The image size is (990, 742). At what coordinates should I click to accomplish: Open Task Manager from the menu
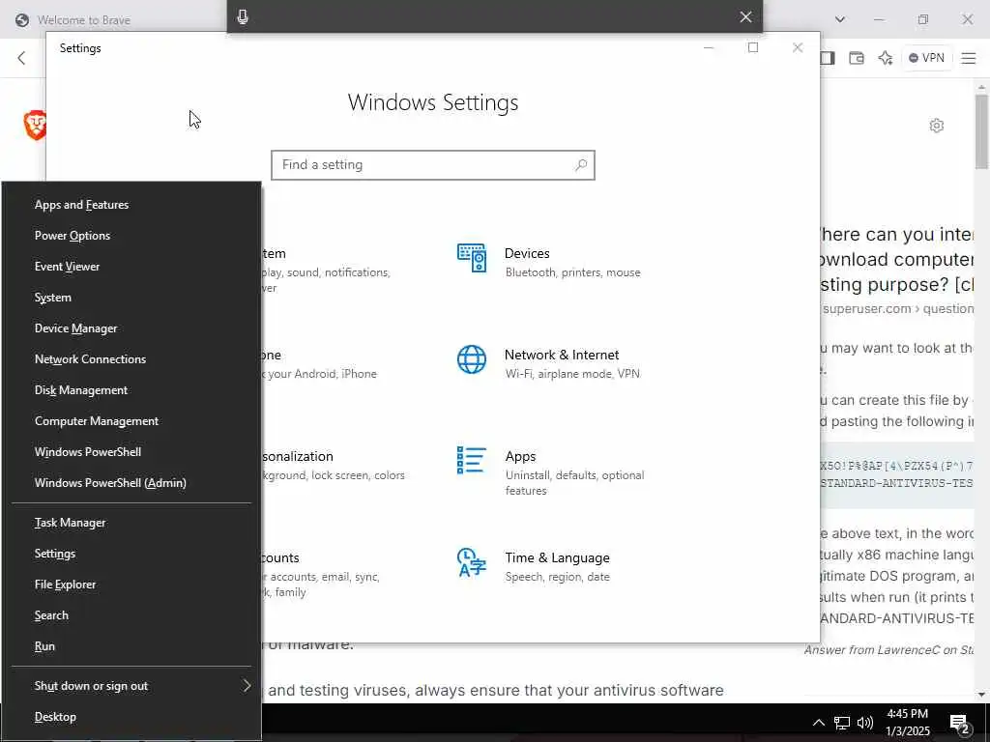[131, 523]
